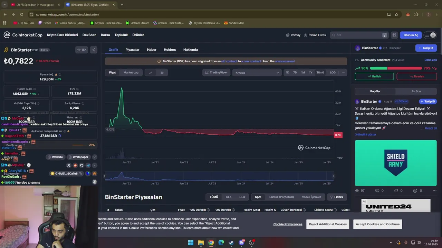This screenshot has height=248, width=442.
Task: Open the Shield Army post image
Action: click(x=396, y=163)
